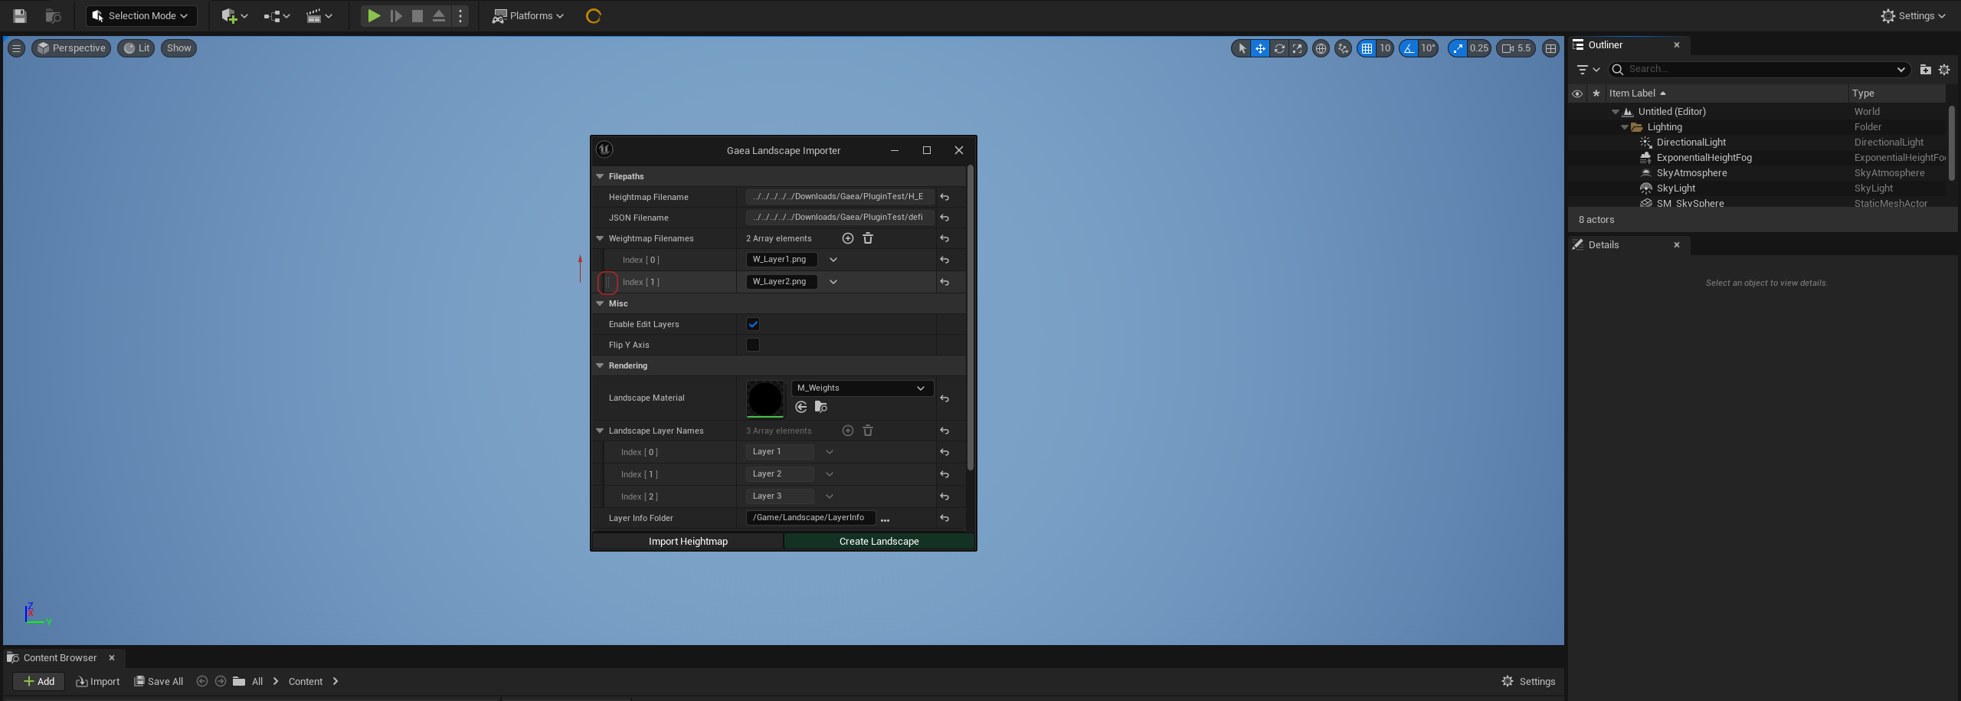Add element to Weightmap Filenames array
Viewport: 1961px width, 701px height.
click(847, 238)
